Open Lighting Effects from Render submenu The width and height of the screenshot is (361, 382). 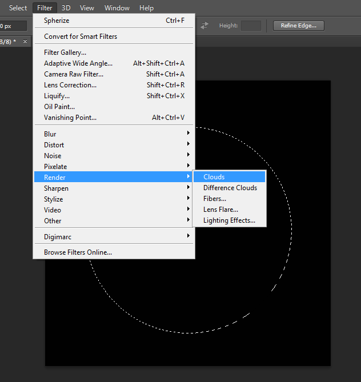coord(229,220)
